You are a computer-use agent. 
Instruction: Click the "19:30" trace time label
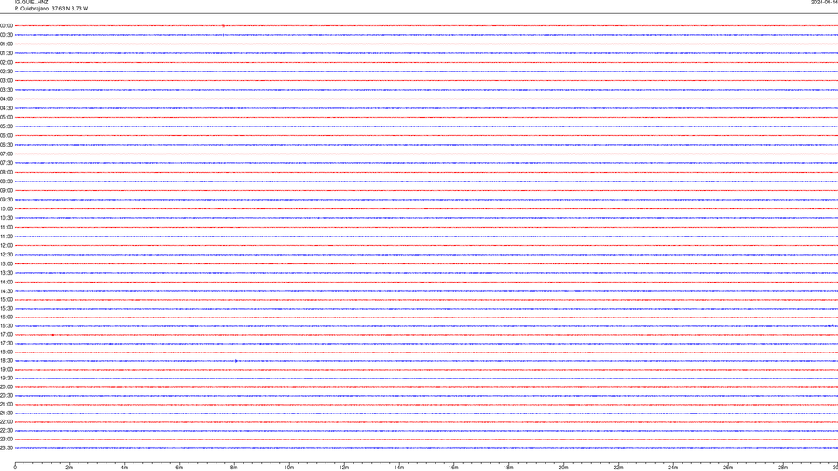pos(6,378)
